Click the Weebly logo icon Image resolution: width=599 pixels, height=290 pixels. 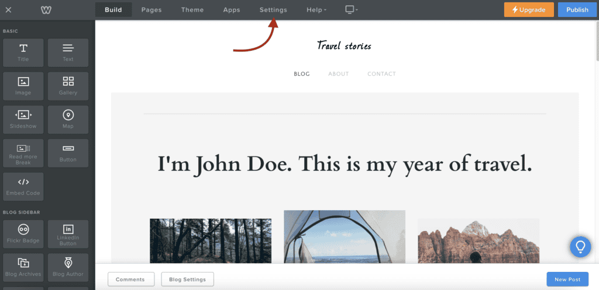coord(46,10)
